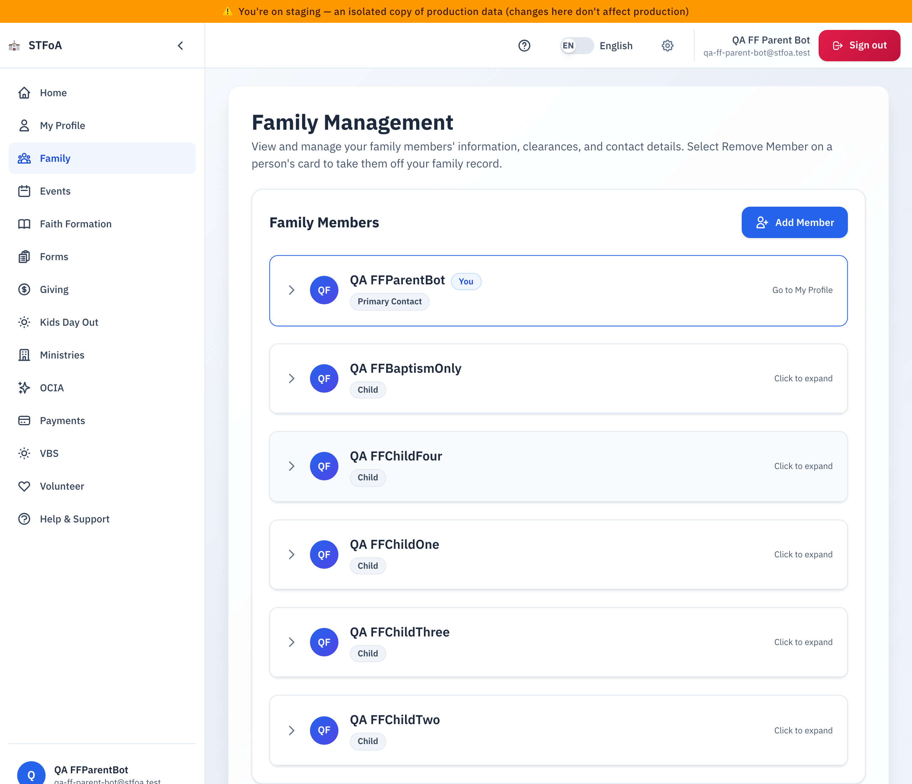Click the Faith Formation book icon

(24, 224)
